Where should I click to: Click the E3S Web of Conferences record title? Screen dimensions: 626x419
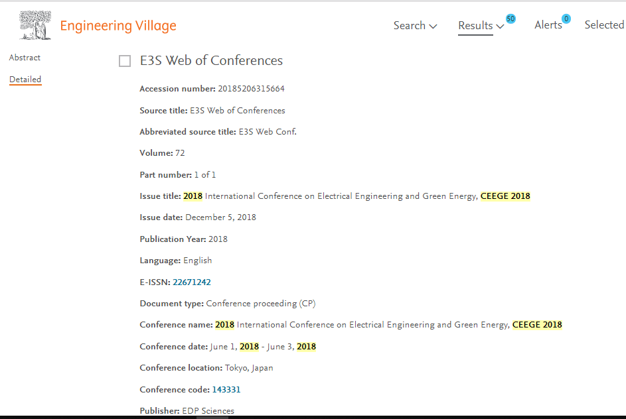211,61
